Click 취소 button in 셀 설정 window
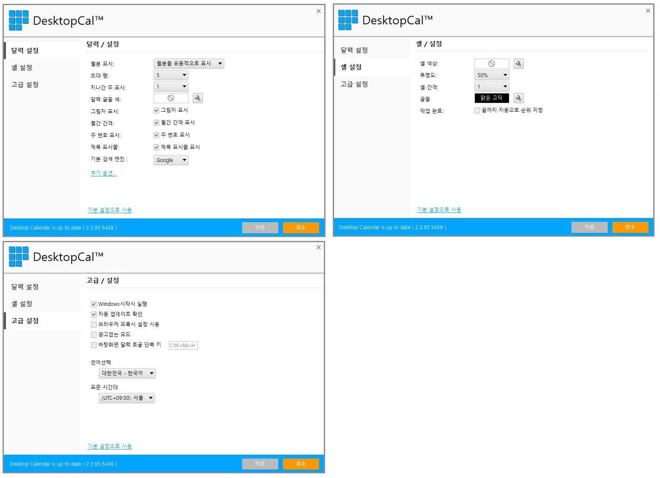Viewport: 660px width, 478px height. point(630,227)
